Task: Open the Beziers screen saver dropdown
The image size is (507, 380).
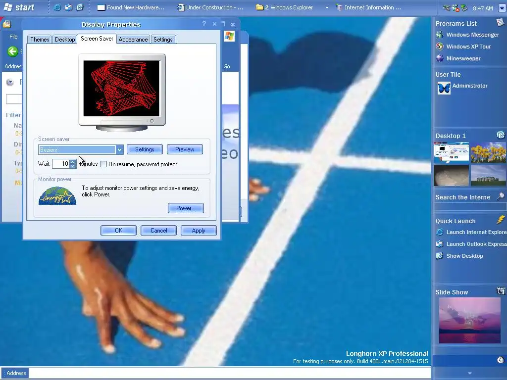Action: coord(120,149)
